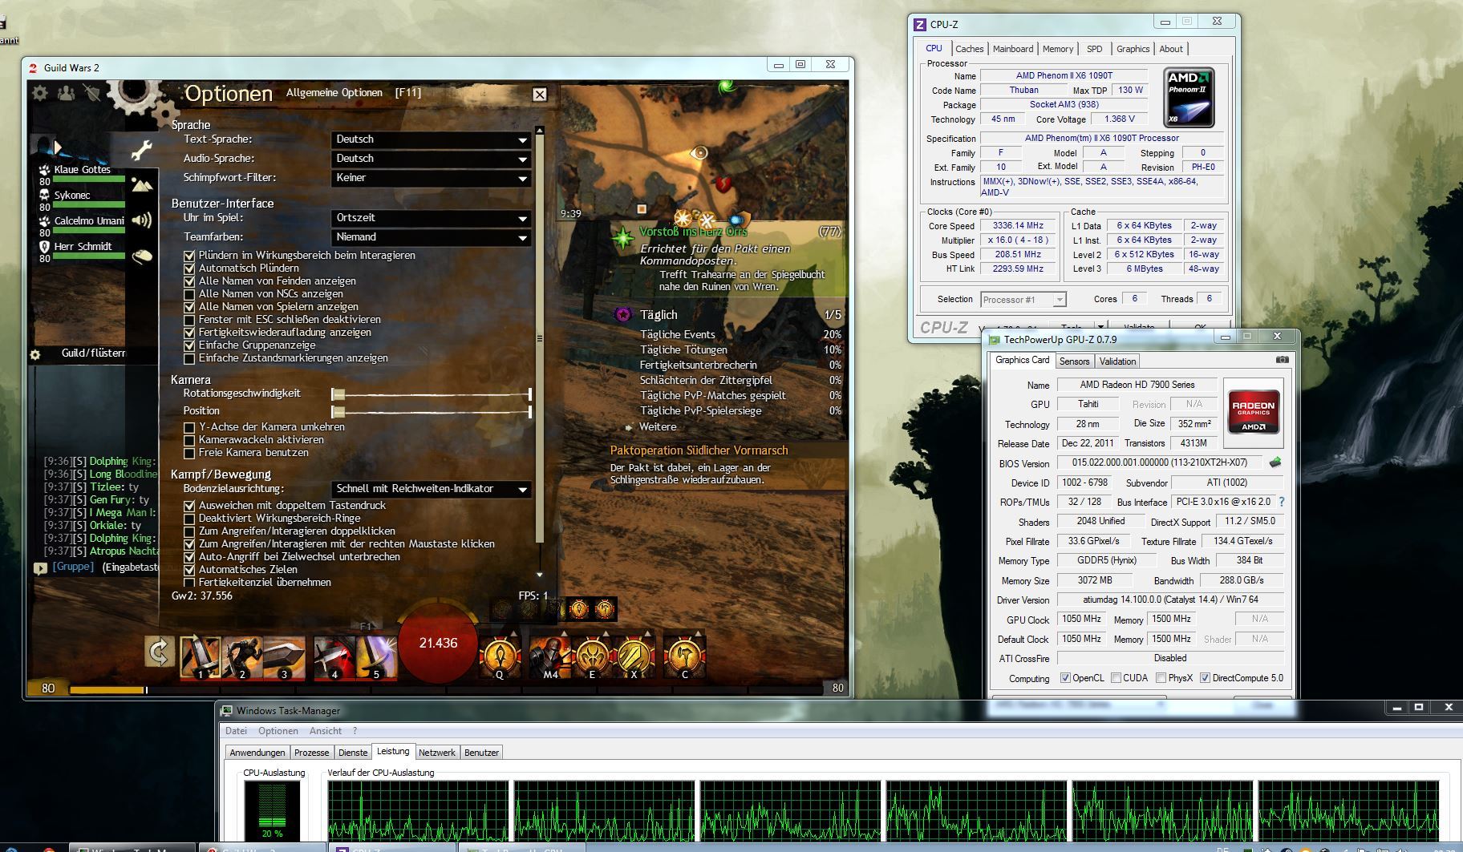
Task: Toggle the Automatisch Plündern checkbox
Action: [x=189, y=269]
